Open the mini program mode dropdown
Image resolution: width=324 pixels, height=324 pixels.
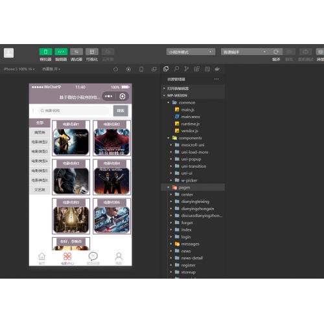[x=191, y=52]
